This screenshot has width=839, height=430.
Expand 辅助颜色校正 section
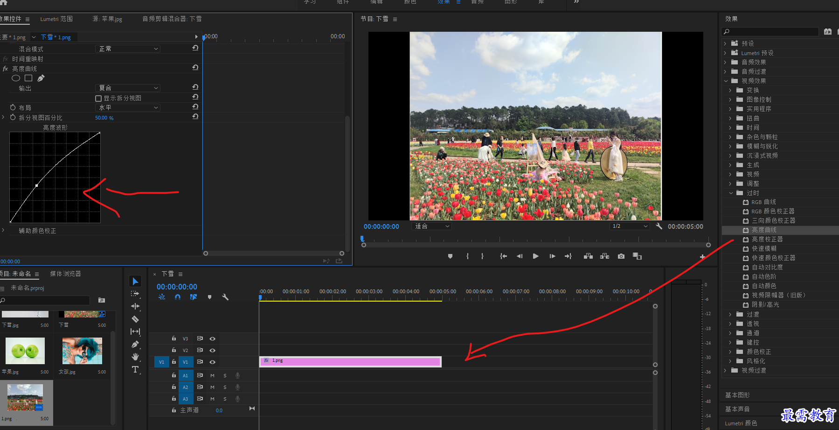pyautogui.click(x=3, y=230)
